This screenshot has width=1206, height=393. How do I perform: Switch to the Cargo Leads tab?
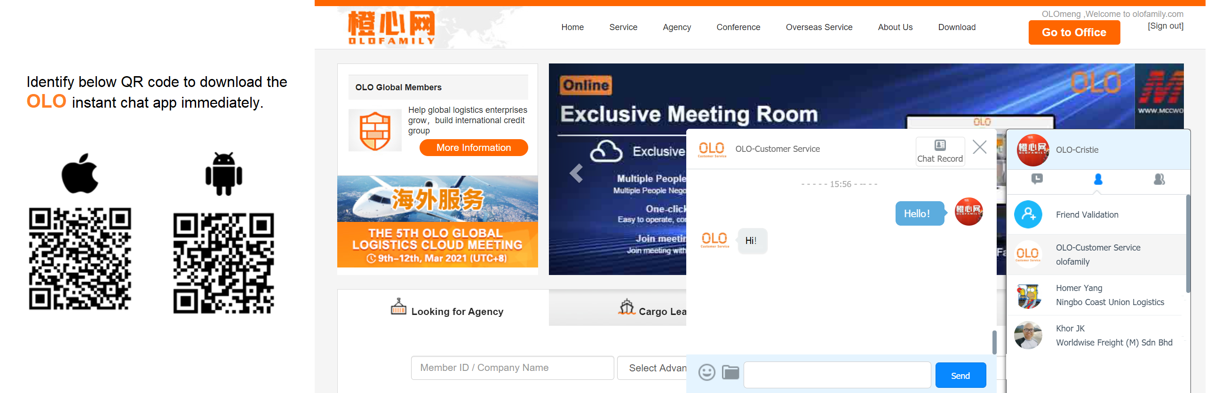click(618, 307)
